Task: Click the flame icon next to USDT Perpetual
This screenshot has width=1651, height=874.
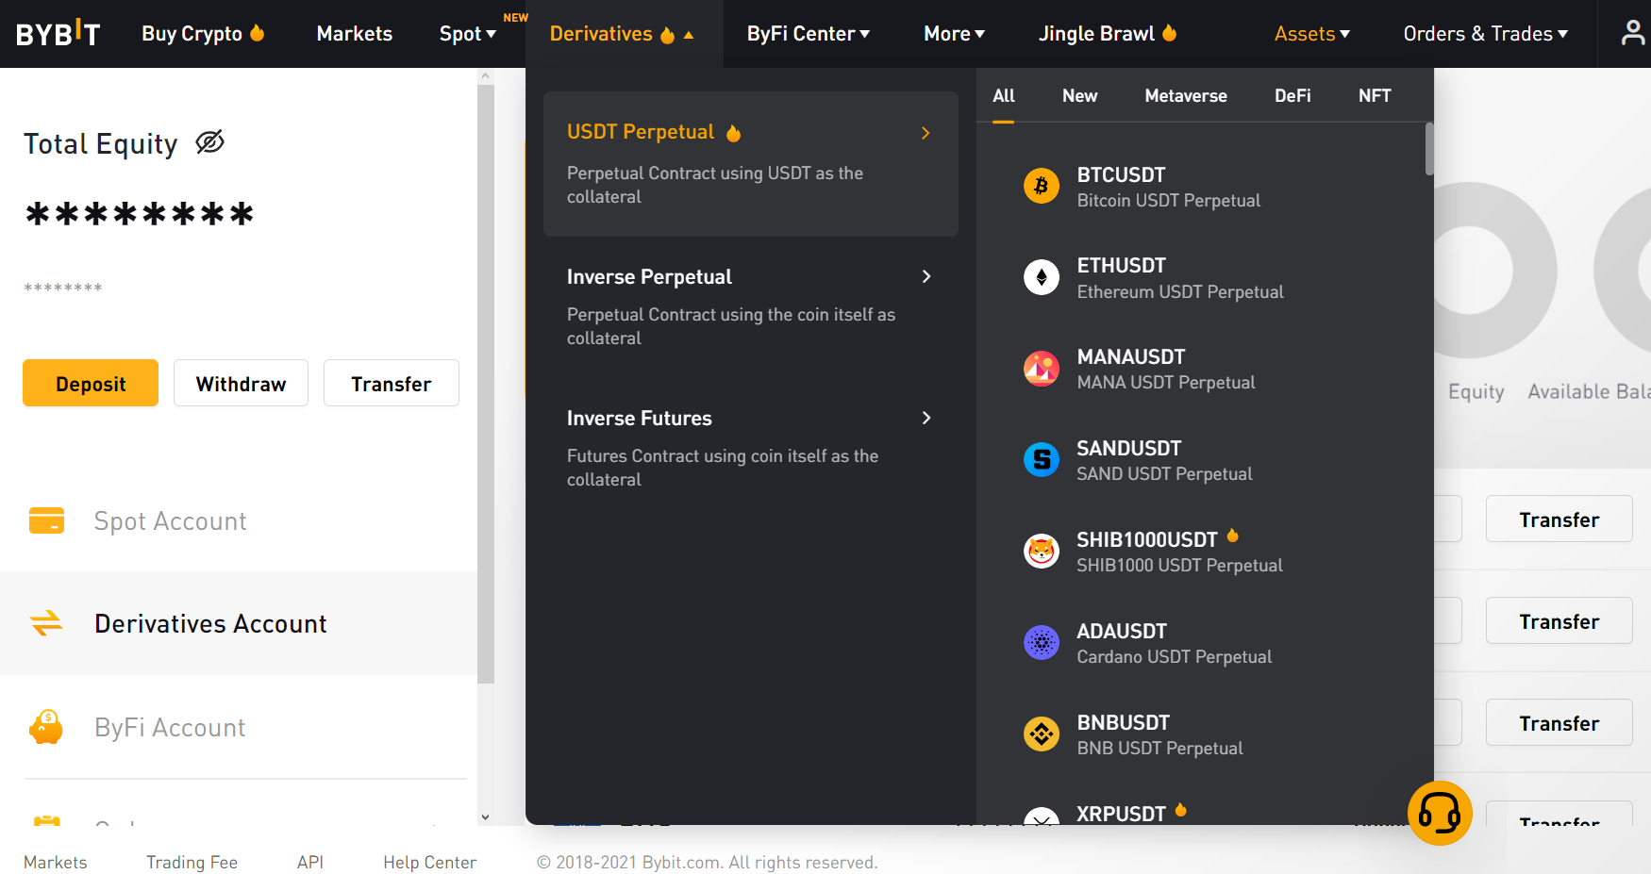Action: click(x=734, y=133)
